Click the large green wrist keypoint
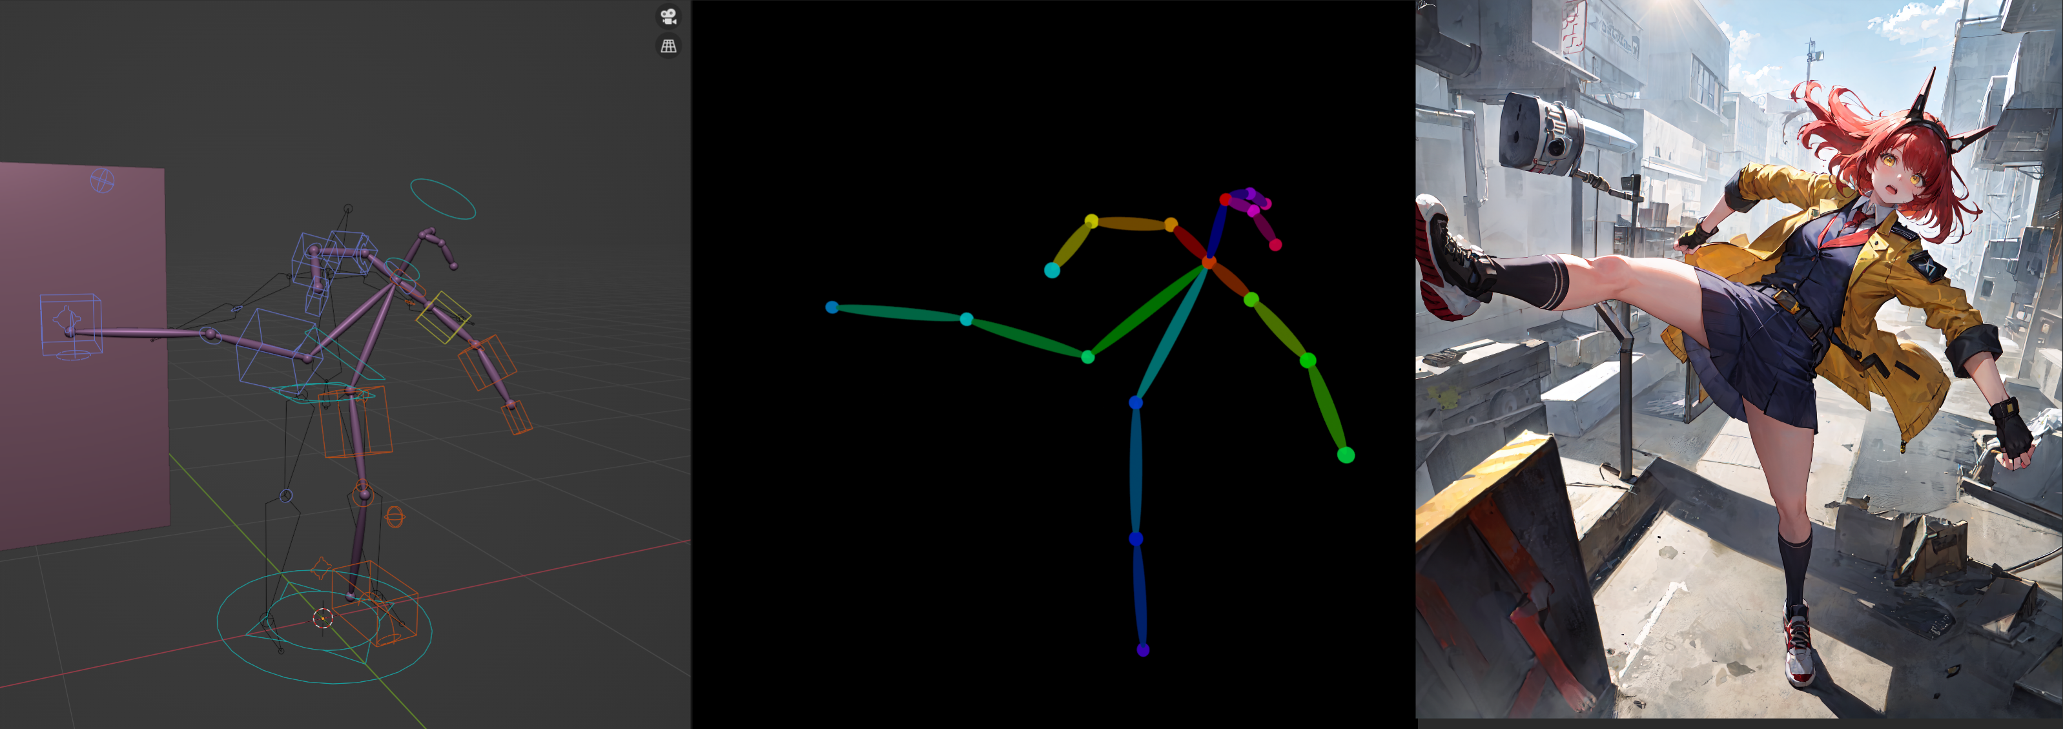This screenshot has width=2063, height=729. 1346,455
